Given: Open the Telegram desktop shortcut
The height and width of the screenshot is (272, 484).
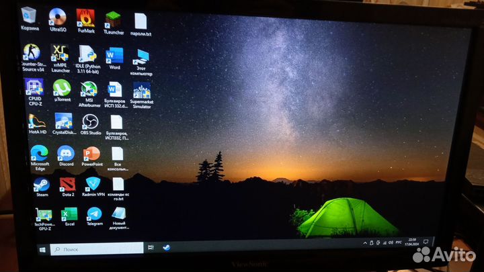Looking at the screenshot, I should pyautogui.click(x=94, y=214).
